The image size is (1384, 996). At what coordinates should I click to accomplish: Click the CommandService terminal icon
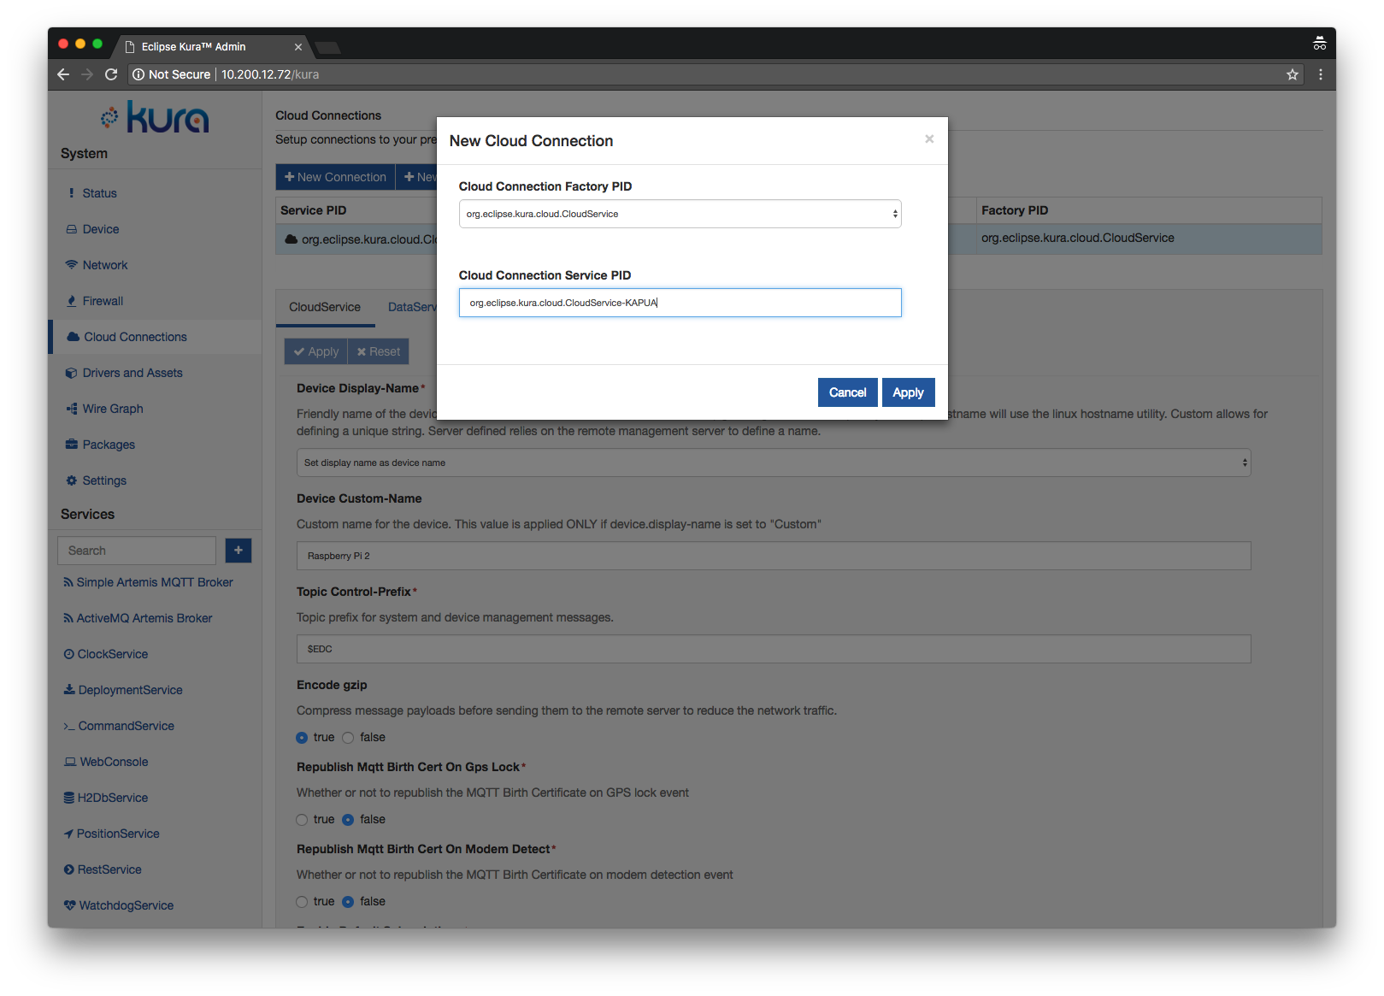click(x=69, y=727)
